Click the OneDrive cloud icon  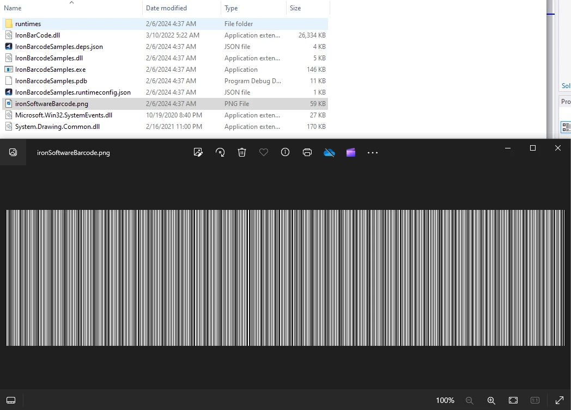click(x=329, y=153)
